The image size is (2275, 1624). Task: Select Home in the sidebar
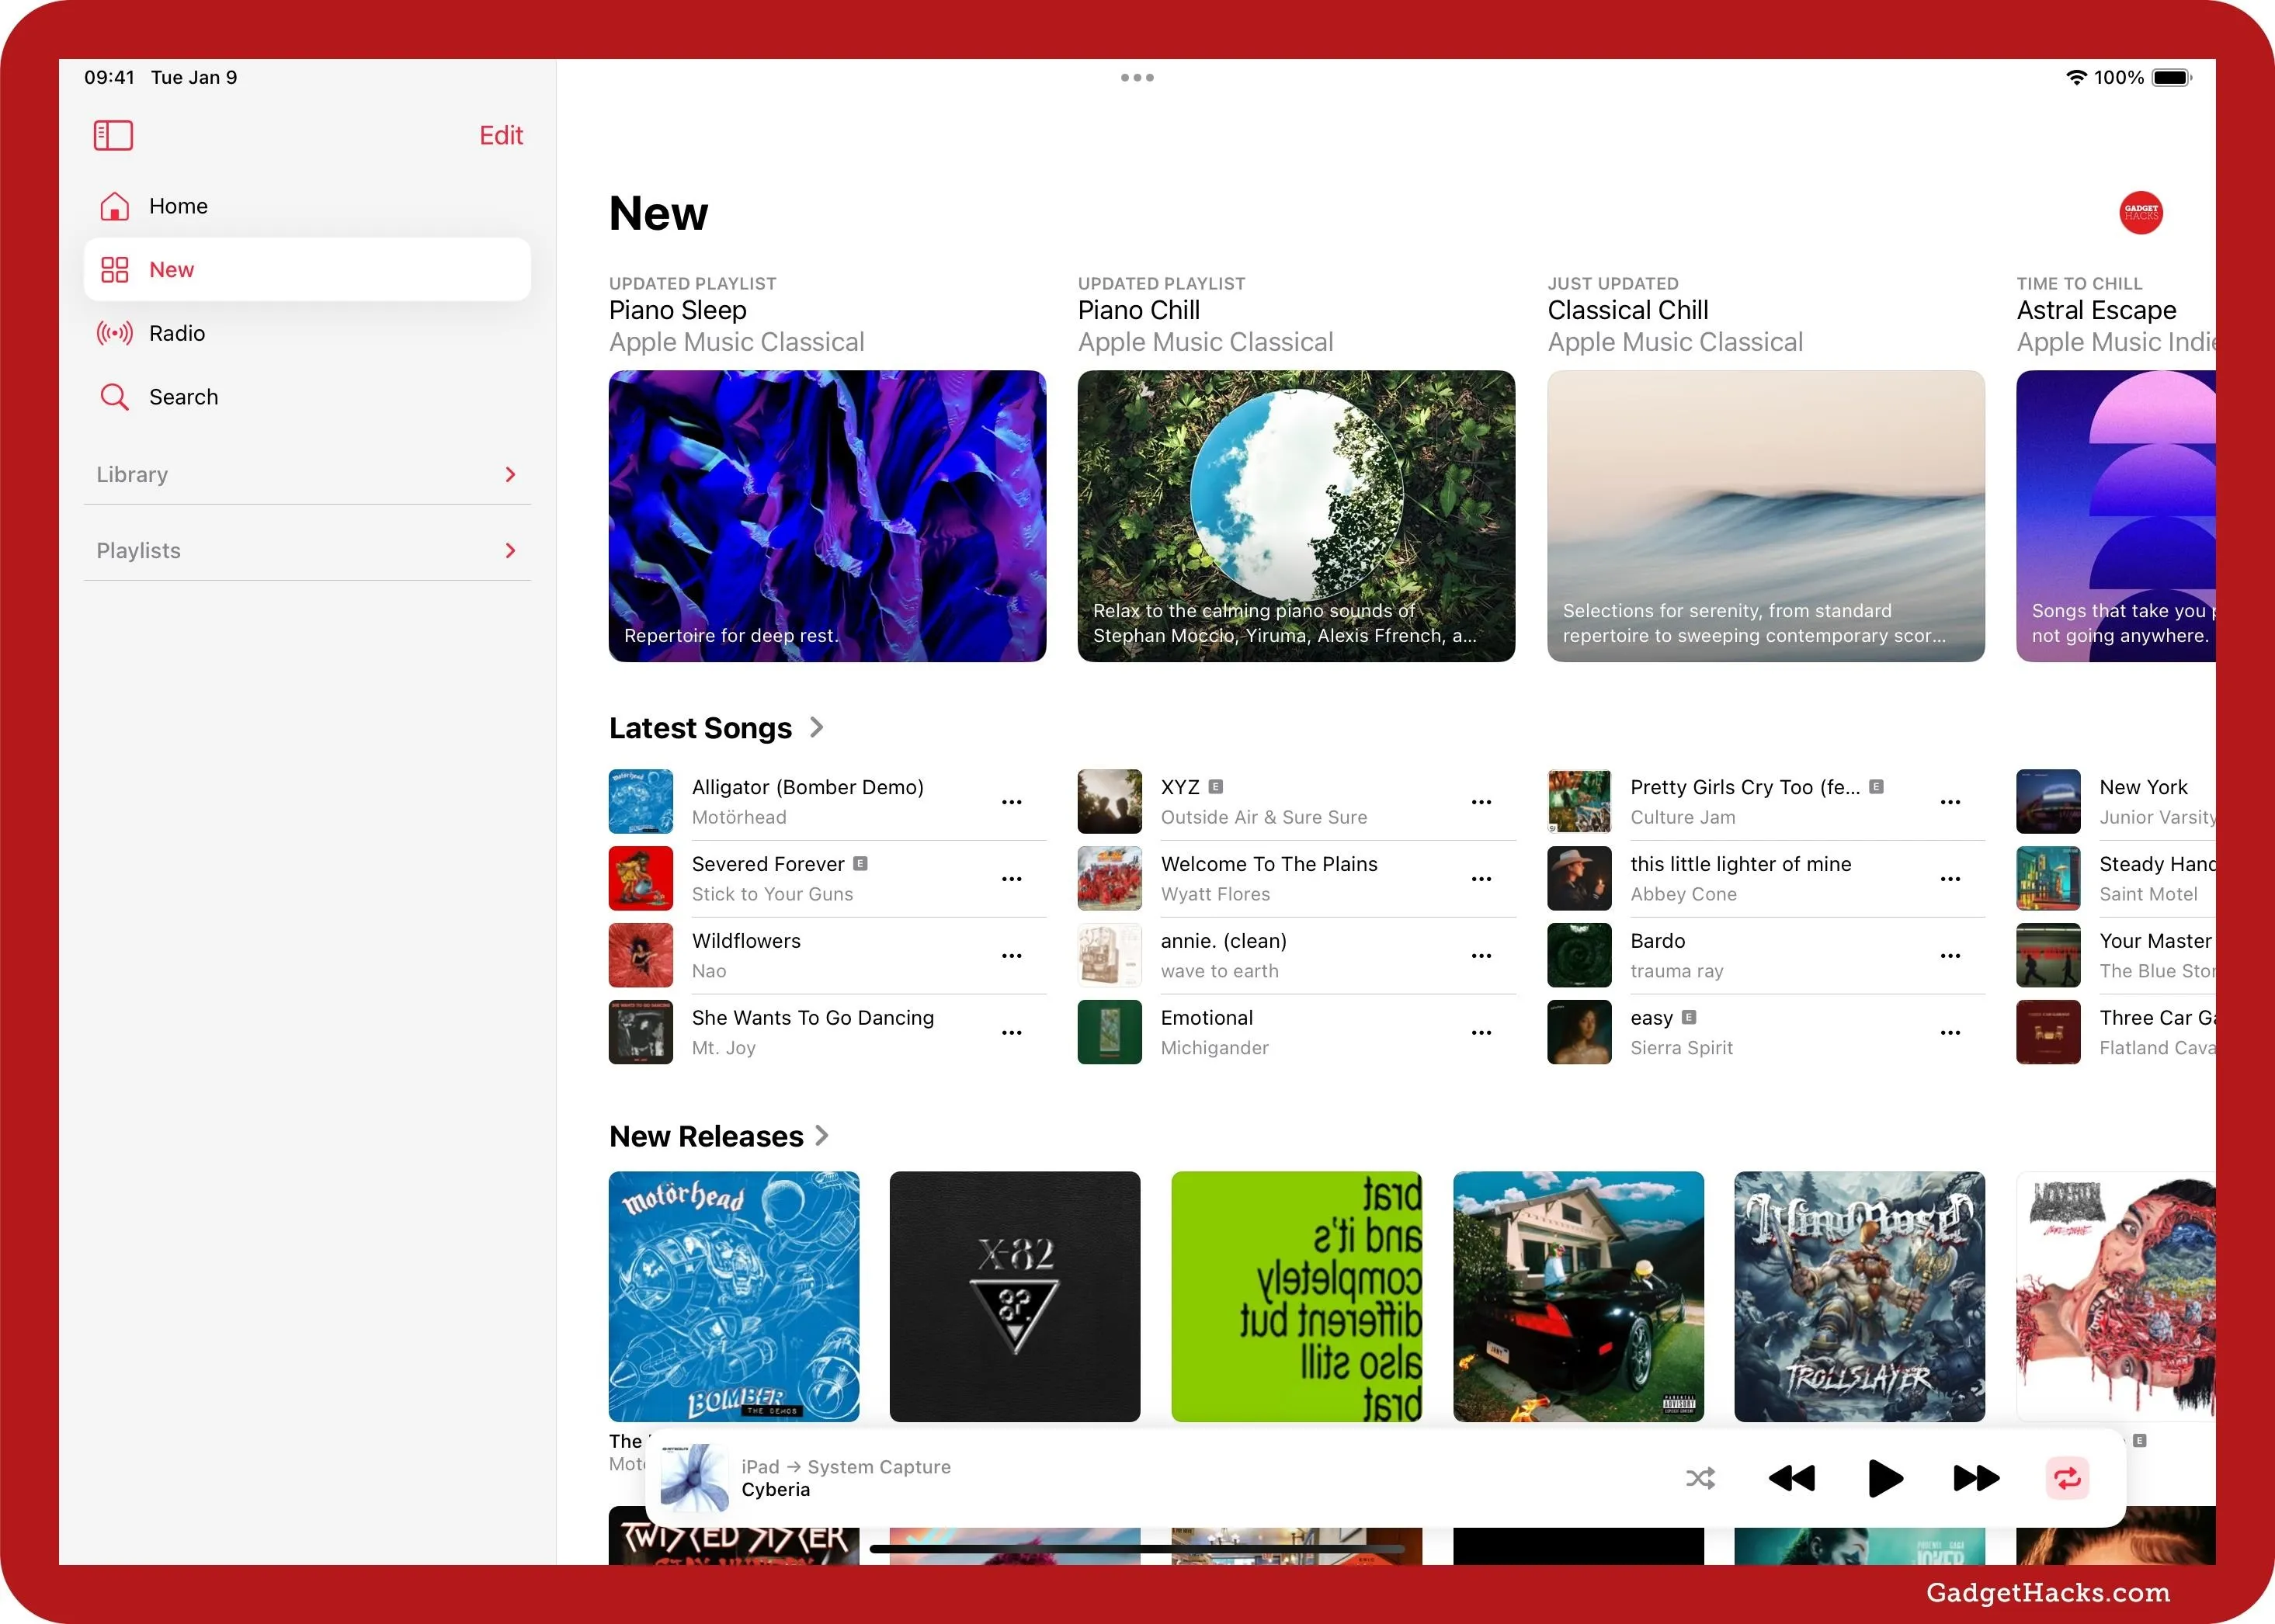(307, 206)
